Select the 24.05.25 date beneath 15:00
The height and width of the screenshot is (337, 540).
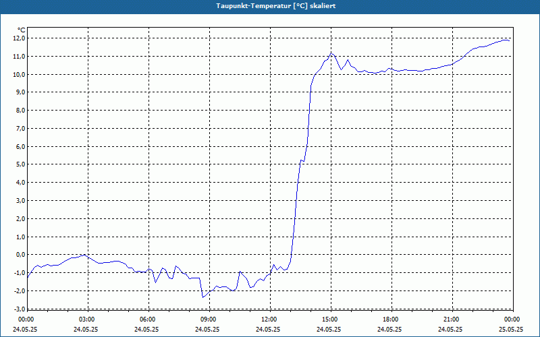pyautogui.click(x=329, y=329)
